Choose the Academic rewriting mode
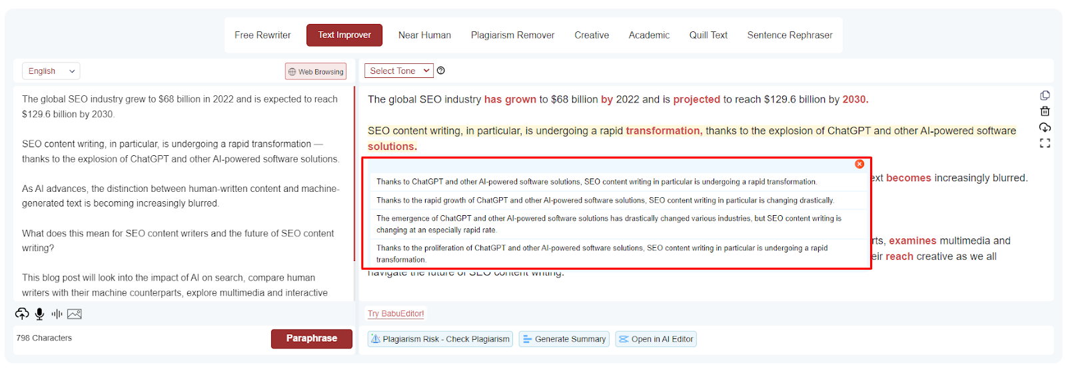 click(x=649, y=35)
